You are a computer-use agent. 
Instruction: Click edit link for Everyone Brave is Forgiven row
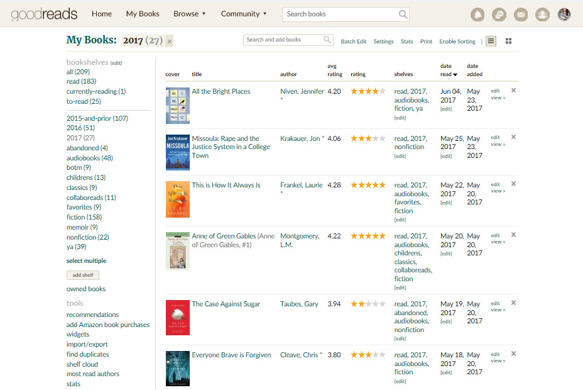(495, 354)
